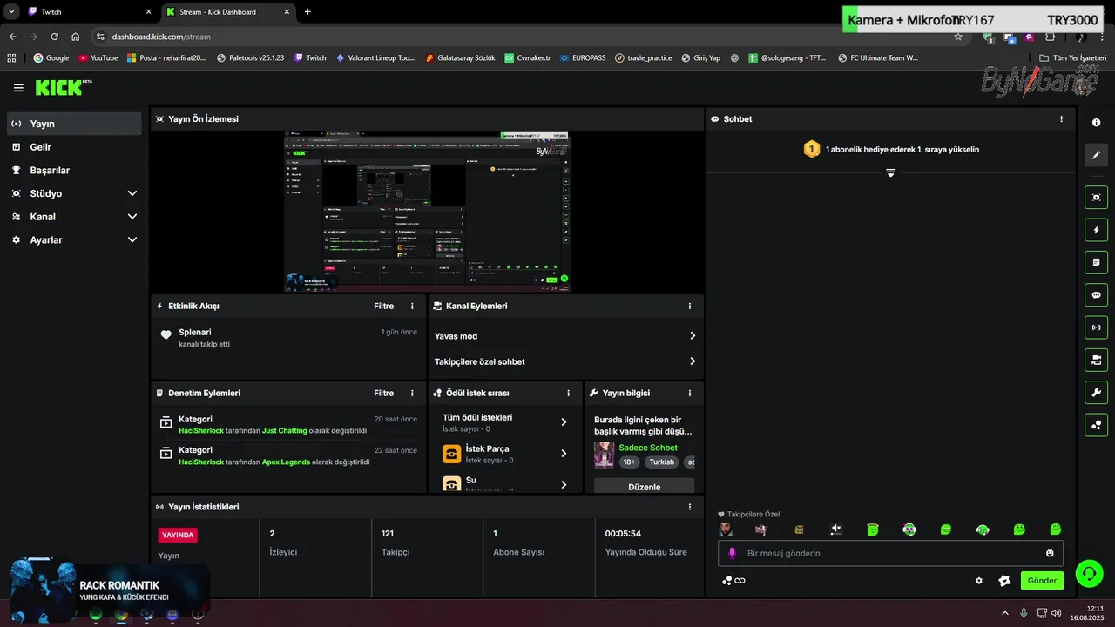Click the browser address bar
The width and height of the screenshot is (1115, 627).
tap(523, 37)
